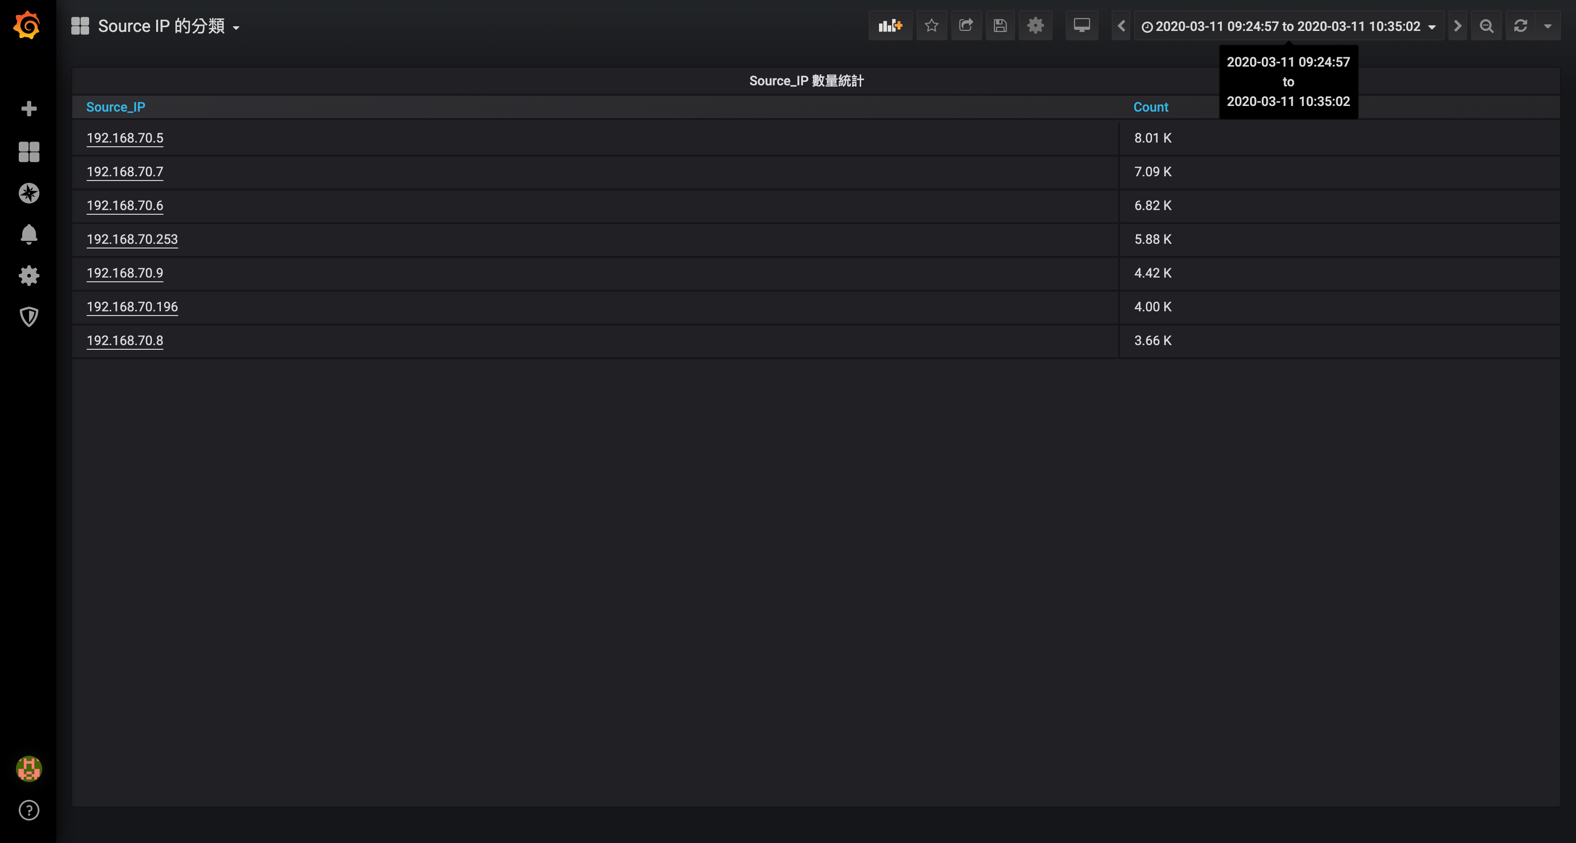Image resolution: width=1576 pixels, height=843 pixels.
Task: Open Server Admin shield icon
Action: coord(29,317)
